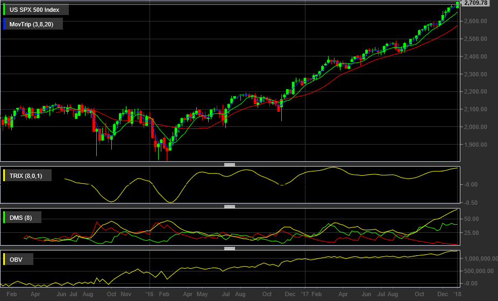
Task: Grab the splitter handle between TRIX and DMS panels
Action: tap(230, 206)
